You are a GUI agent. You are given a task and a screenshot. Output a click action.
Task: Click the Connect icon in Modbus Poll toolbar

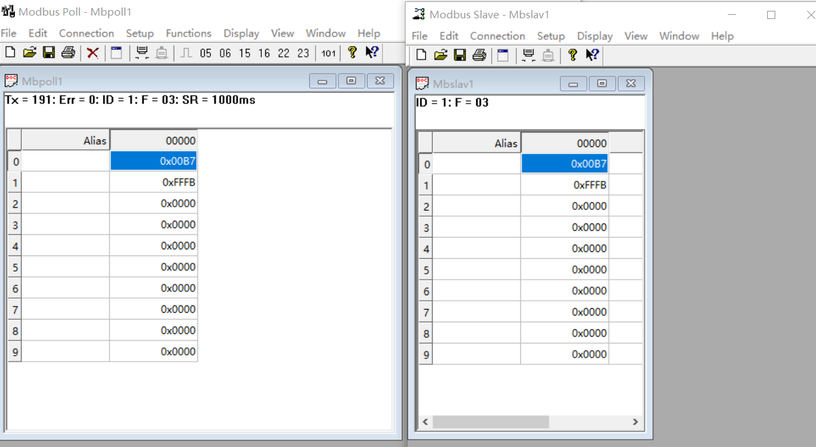tap(142, 53)
